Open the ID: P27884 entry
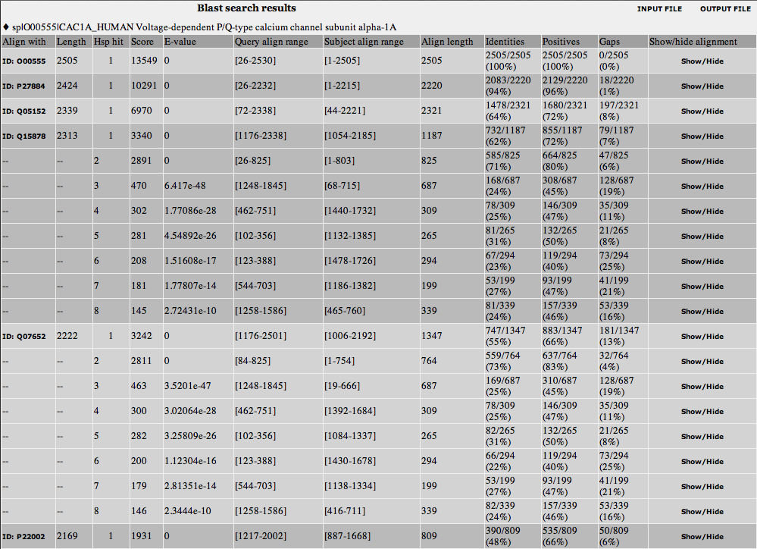The height and width of the screenshot is (549, 757). coord(24,86)
